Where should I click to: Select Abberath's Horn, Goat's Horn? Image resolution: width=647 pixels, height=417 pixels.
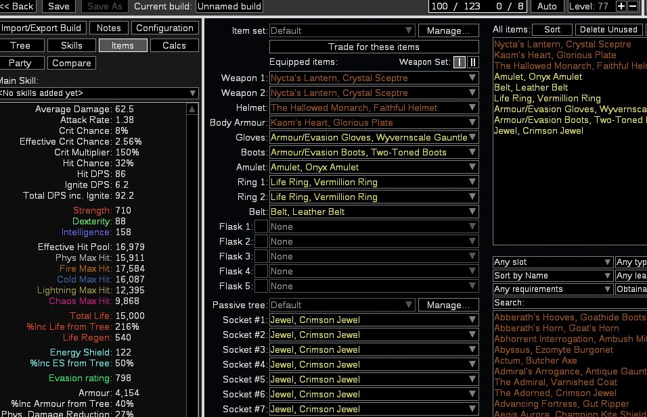(x=556, y=328)
